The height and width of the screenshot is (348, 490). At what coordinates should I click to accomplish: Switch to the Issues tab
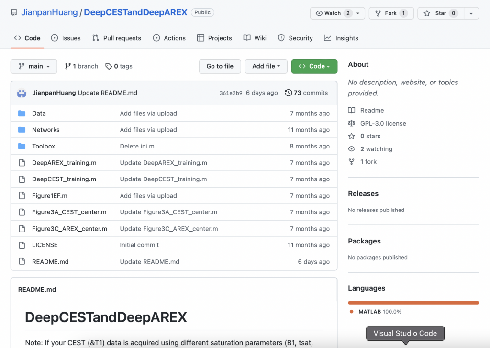click(66, 38)
